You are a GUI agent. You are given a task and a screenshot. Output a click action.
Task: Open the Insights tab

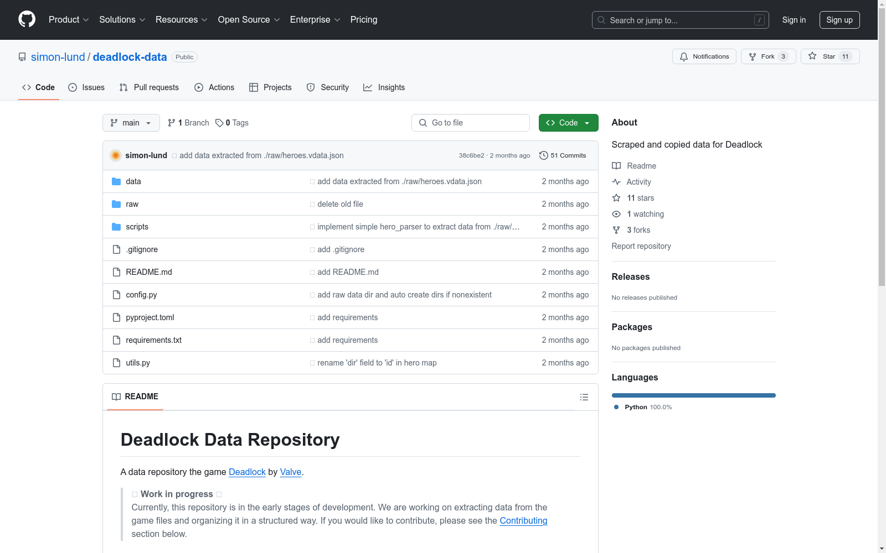pyautogui.click(x=384, y=87)
